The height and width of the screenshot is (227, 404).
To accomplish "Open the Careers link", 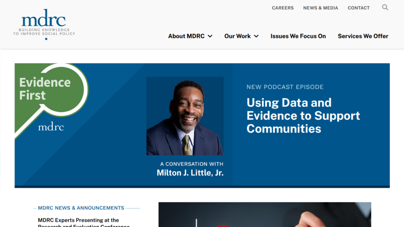I will [283, 8].
